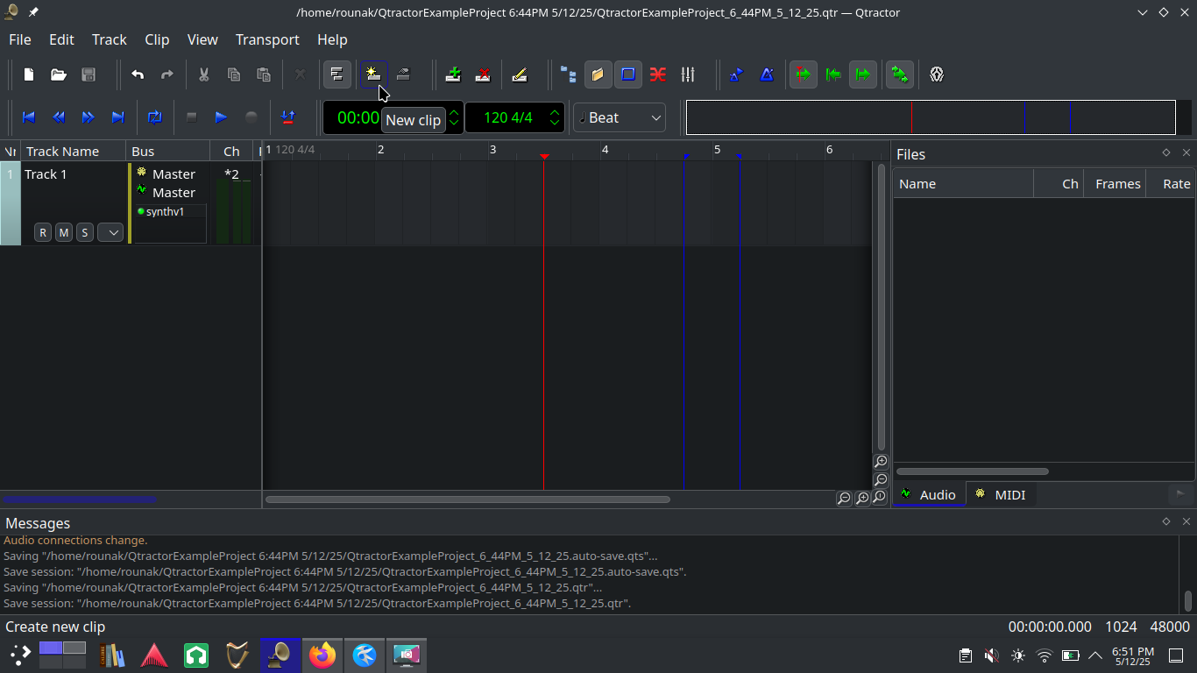Screen dimensions: 1197x673
Task: Click the Add track icon
Action: [x=453, y=74]
